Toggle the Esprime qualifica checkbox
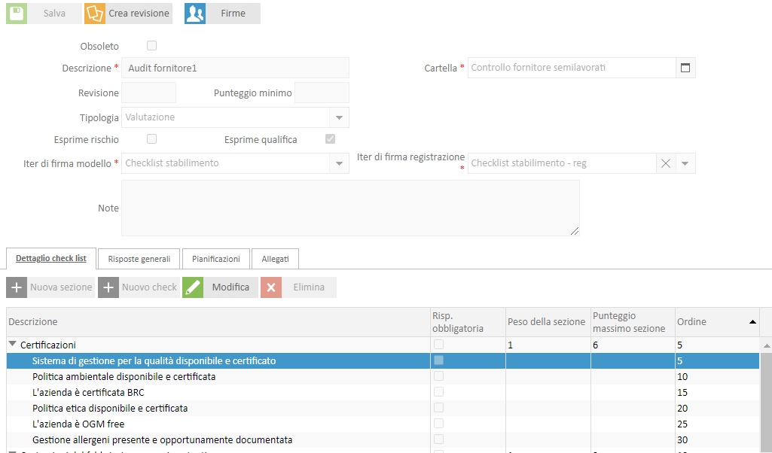This screenshot has width=772, height=453. click(x=331, y=139)
